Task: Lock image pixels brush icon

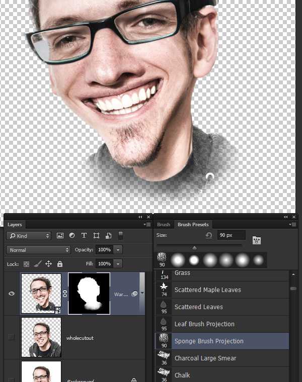Action: (x=37, y=263)
